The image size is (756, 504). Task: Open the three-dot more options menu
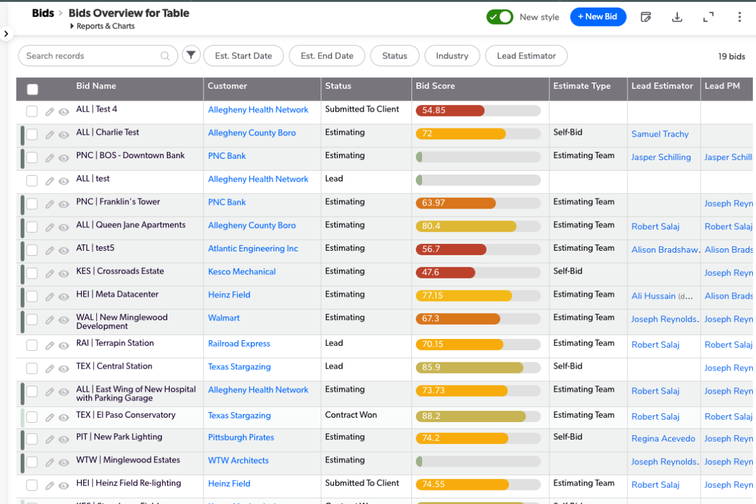coord(740,17)
